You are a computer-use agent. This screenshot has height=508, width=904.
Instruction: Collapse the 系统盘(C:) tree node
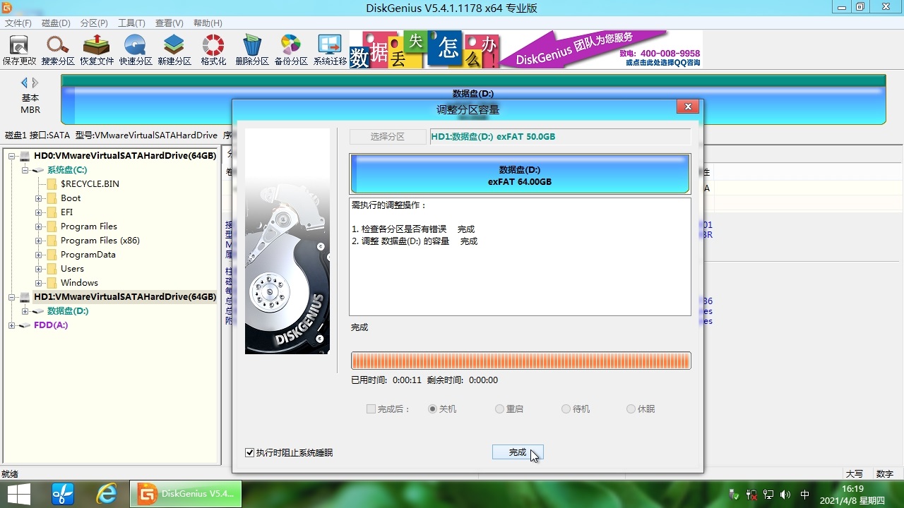tap(25, 170)
